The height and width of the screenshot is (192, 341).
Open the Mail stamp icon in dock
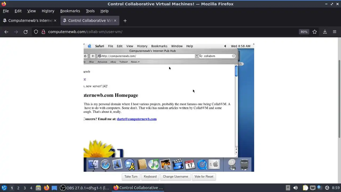click(117, 164)
